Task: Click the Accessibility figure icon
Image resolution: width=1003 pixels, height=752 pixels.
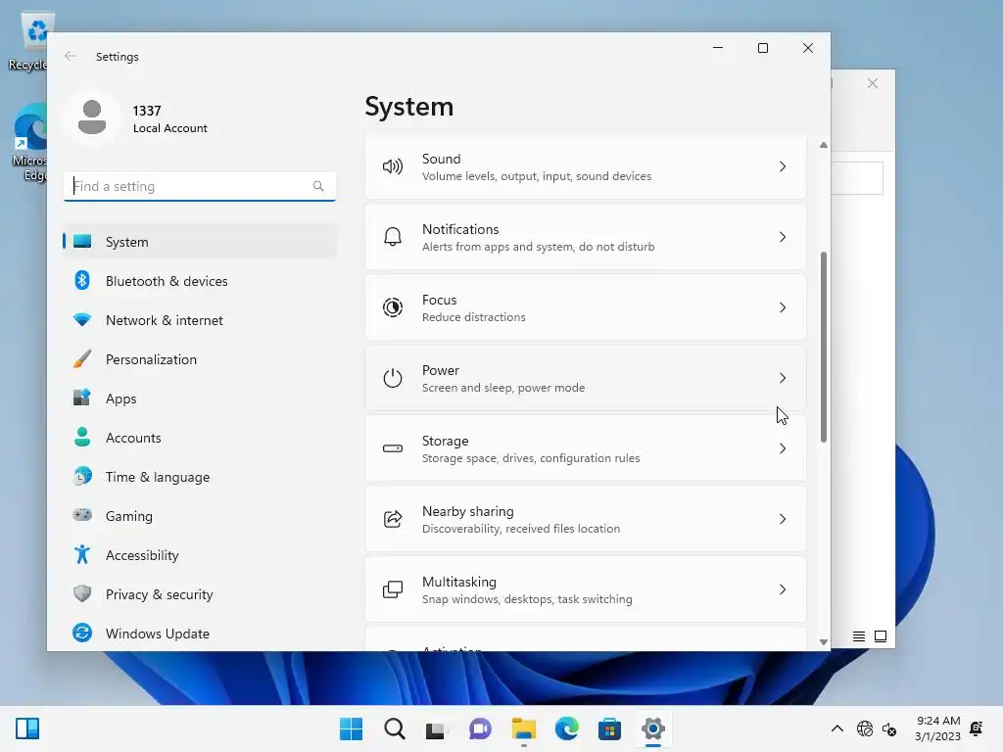Action: pyautogui.click(x=82, y=554)
